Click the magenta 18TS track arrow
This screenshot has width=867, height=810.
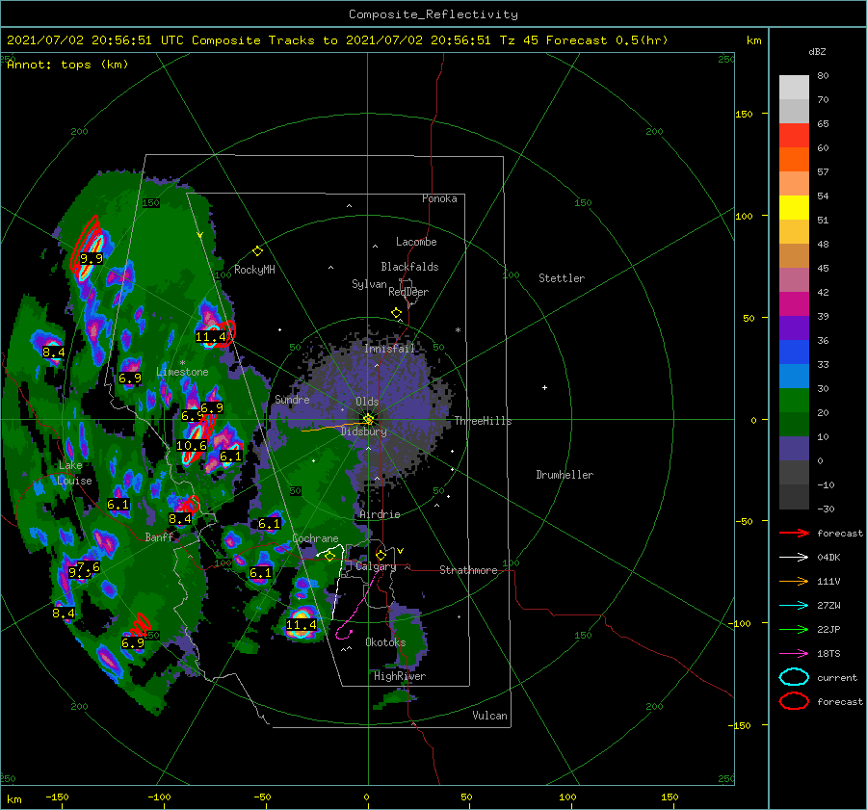(794, 654)
